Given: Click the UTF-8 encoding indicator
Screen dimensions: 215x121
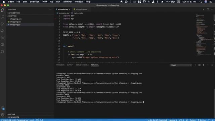Looking at the screenshot, I should click(x=181, y=120).
